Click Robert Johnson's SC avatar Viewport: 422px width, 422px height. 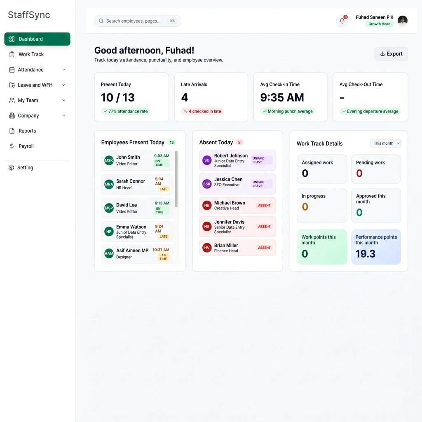(x=207, y=160)
